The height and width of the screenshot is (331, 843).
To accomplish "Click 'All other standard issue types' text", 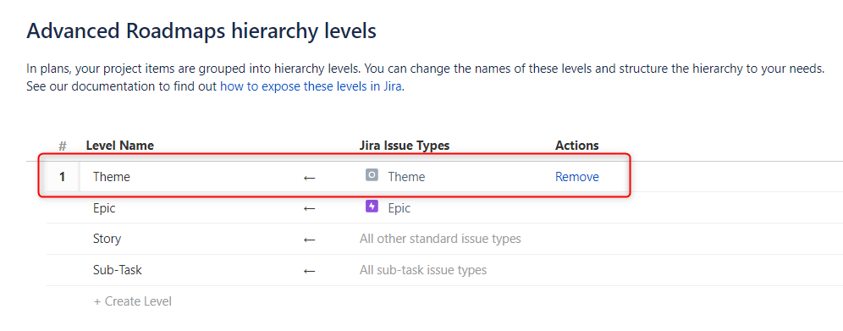I will tap(440, 239).
